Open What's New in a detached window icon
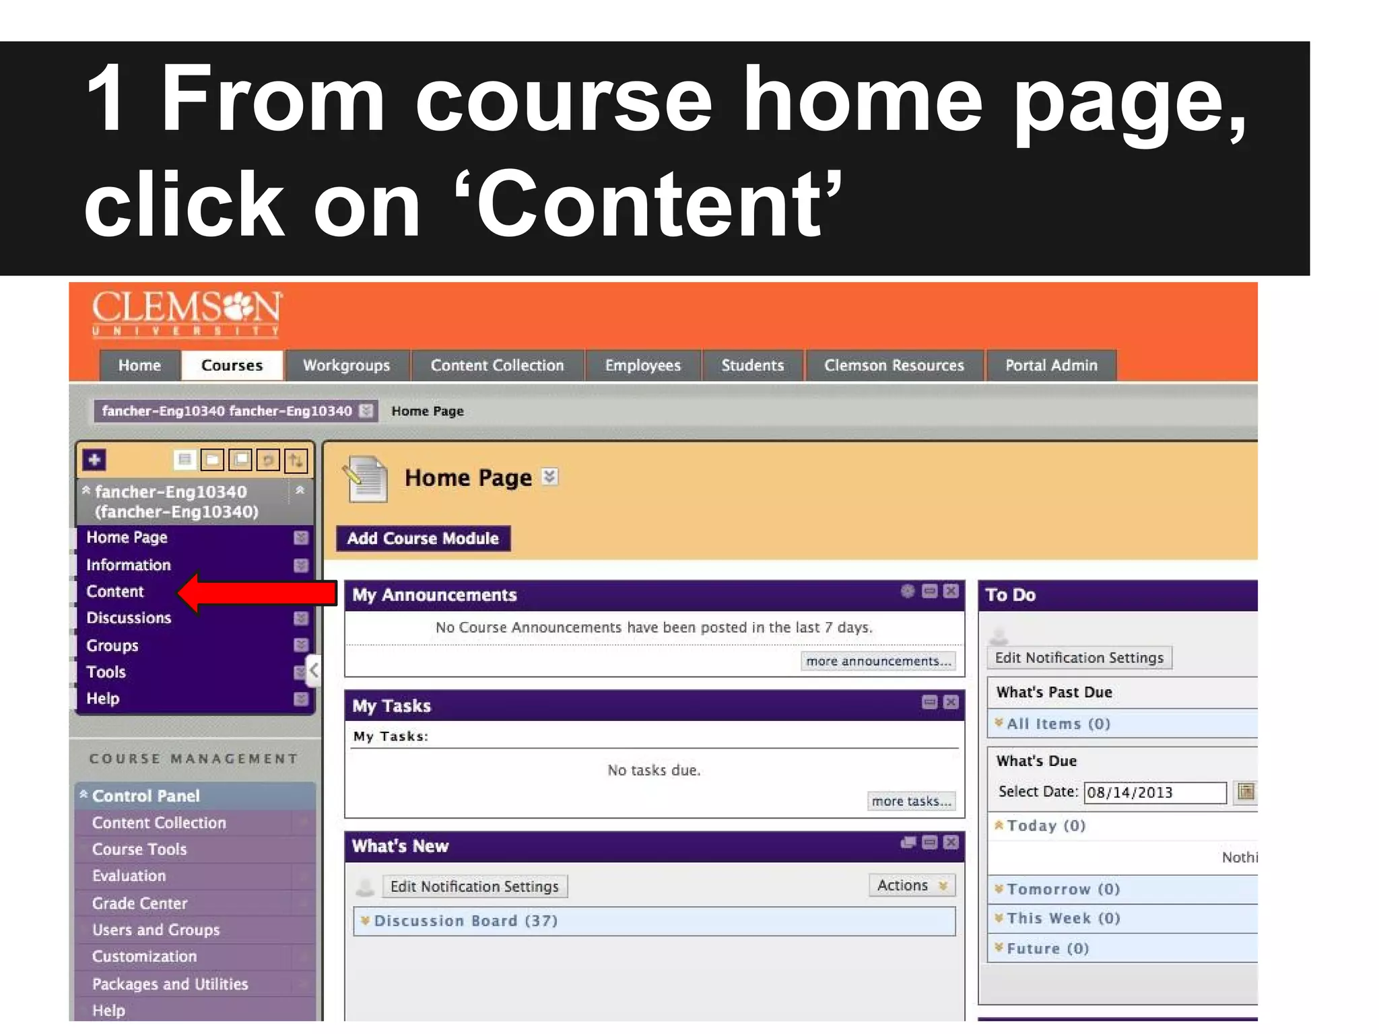1379x1034 pixels. pos(908,842)
